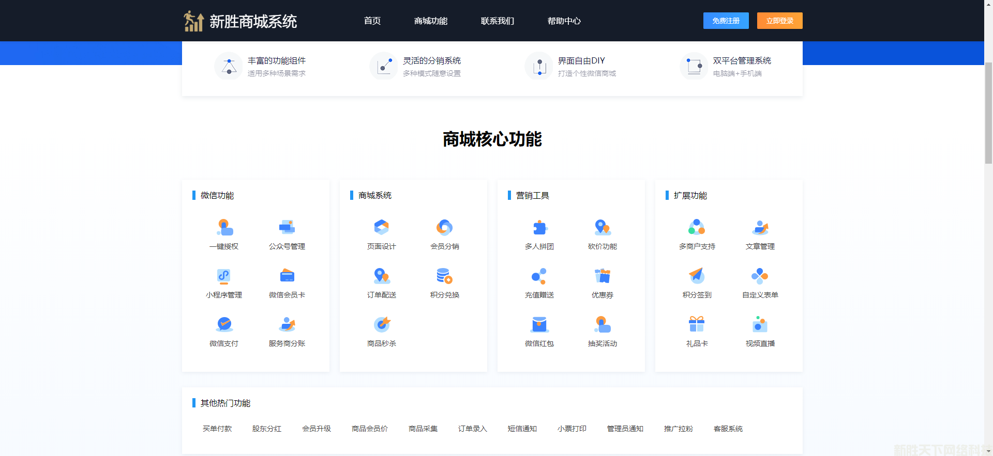Open the 股东分红 link

point(267,429)
